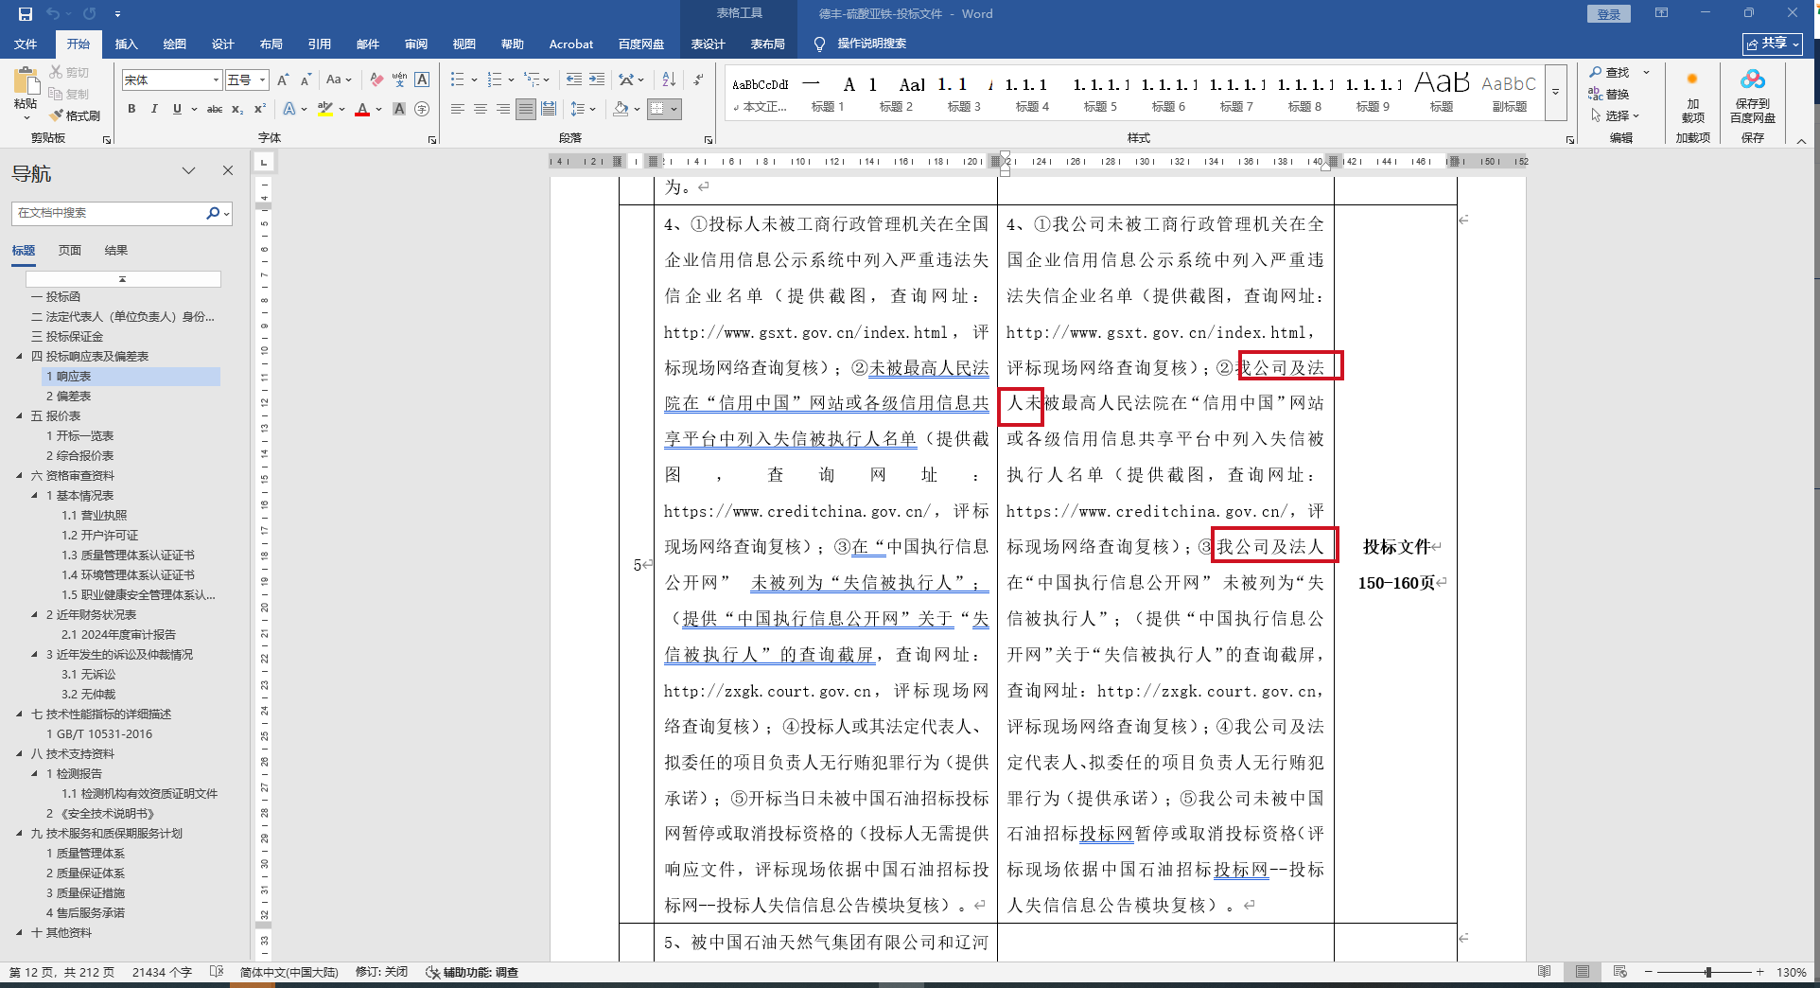Apply a bullet list

tap(458, 80)
